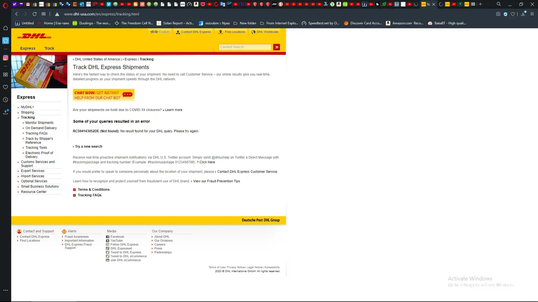
Task: Open Speedtest.net bookmark
Action: coord(320,23)
